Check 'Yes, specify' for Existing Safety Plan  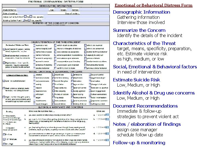point(29,20)
